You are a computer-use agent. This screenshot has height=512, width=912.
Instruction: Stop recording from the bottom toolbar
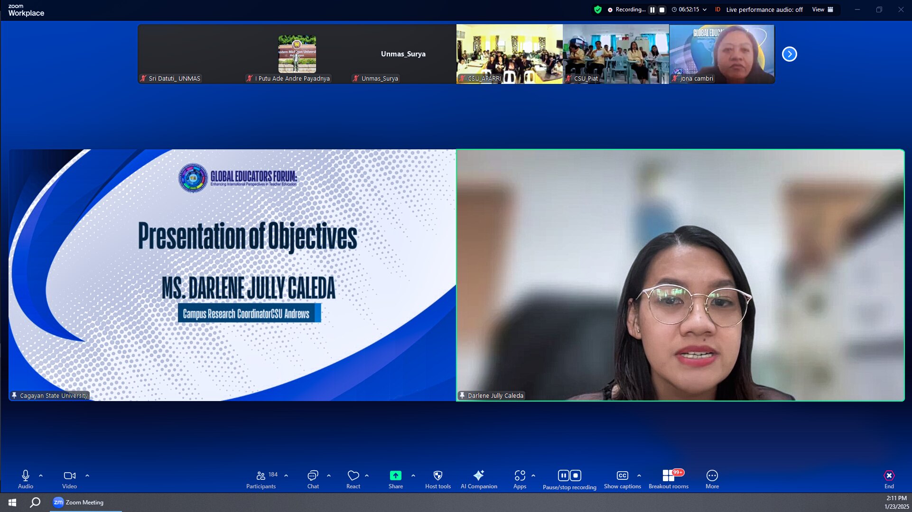(576, 475)
